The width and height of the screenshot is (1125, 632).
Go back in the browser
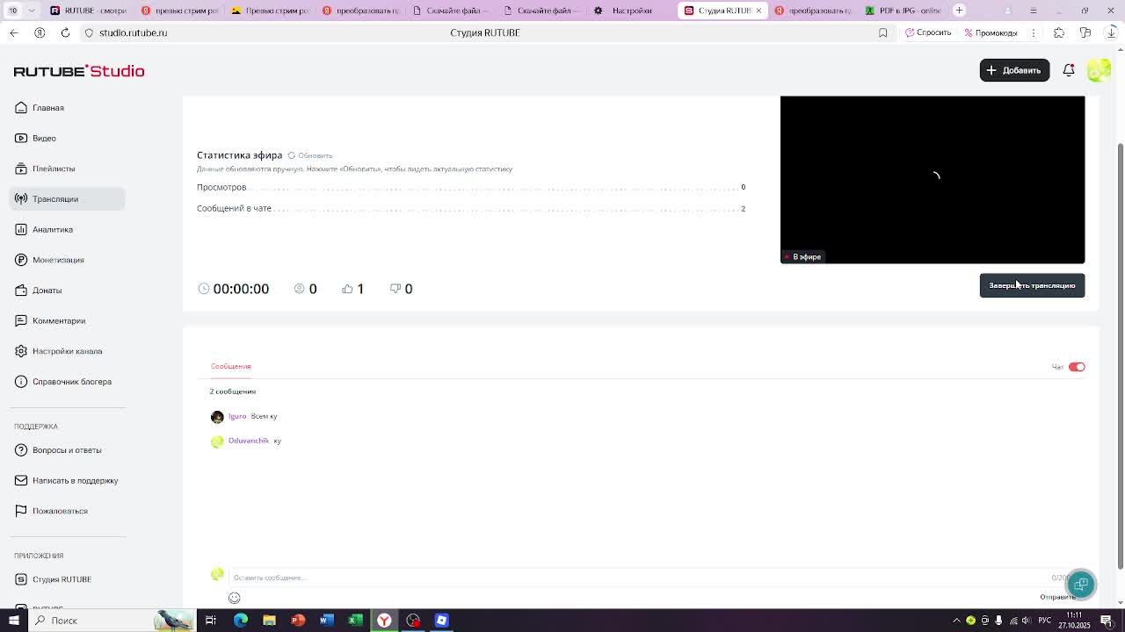[13, 32]
